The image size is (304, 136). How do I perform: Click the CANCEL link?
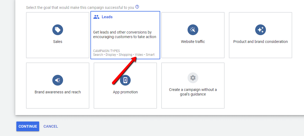[51, 126]
